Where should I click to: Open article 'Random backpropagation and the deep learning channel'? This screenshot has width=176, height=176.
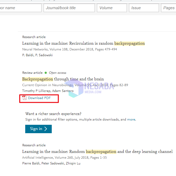[97, 152]
